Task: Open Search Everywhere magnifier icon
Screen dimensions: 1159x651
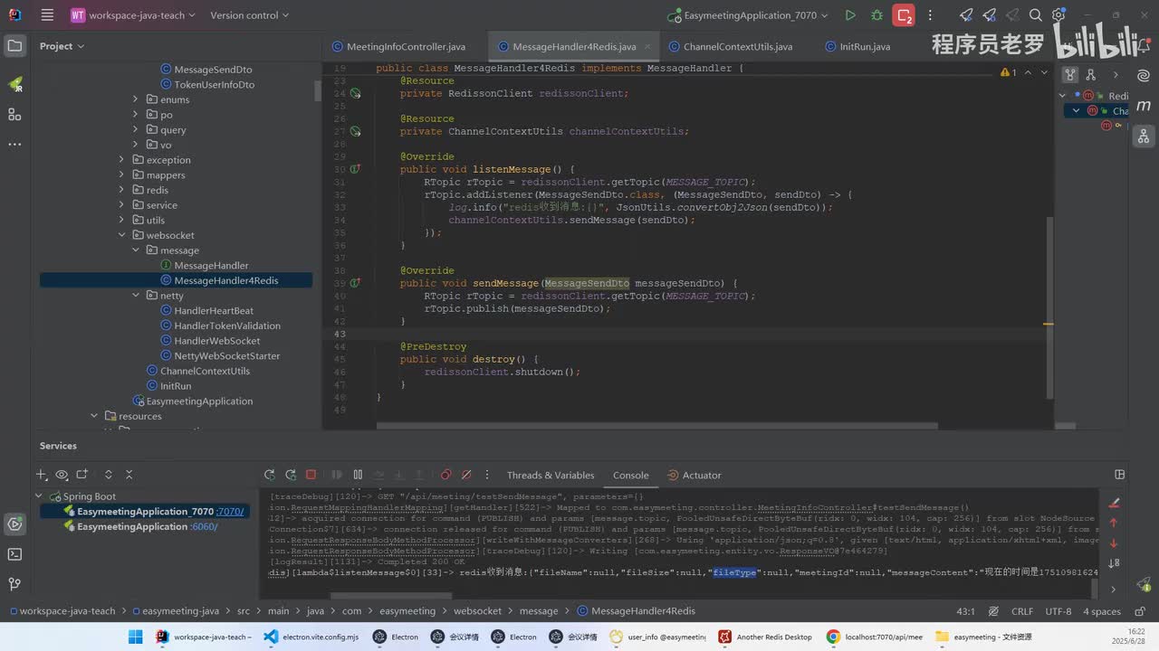Action: tap(1036, 15)
